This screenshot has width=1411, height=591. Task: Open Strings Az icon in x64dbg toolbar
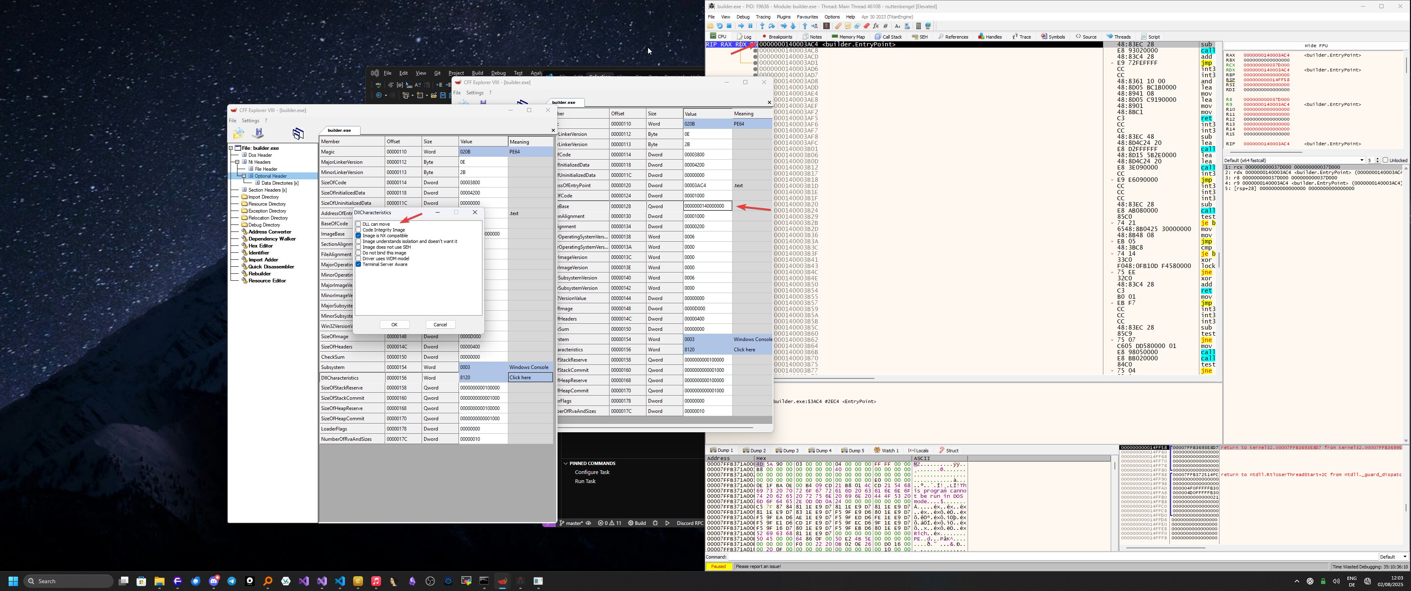(897, 26)
